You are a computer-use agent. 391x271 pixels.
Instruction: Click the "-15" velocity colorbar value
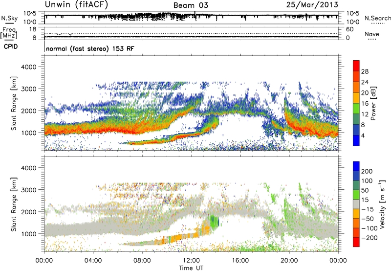[x=367, y=209]
